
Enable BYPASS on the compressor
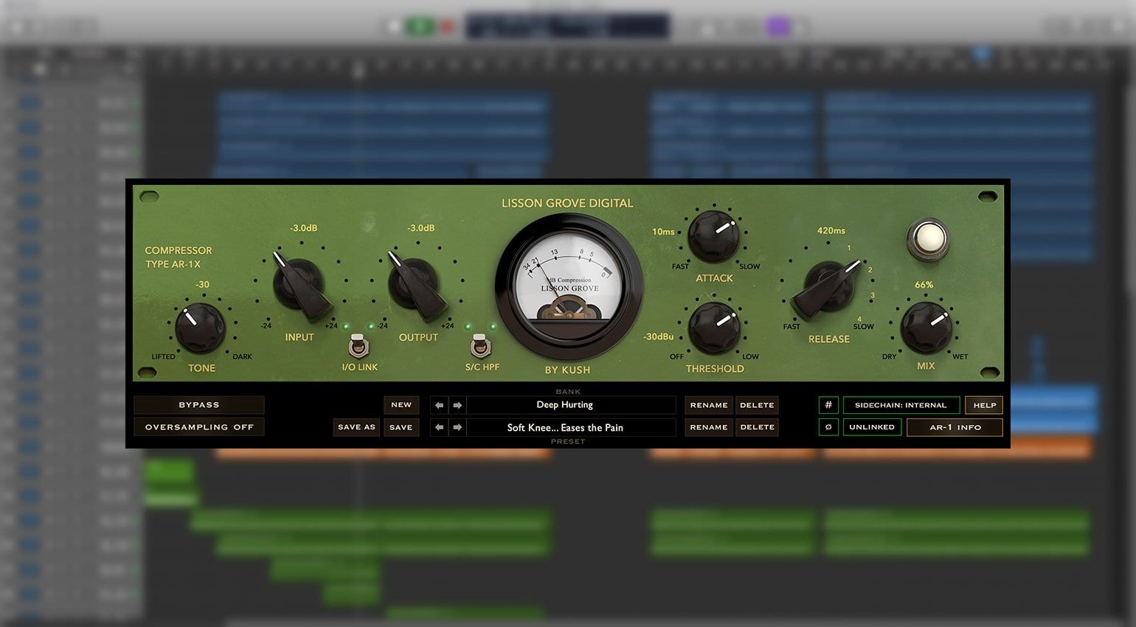(x=198, y=404)
